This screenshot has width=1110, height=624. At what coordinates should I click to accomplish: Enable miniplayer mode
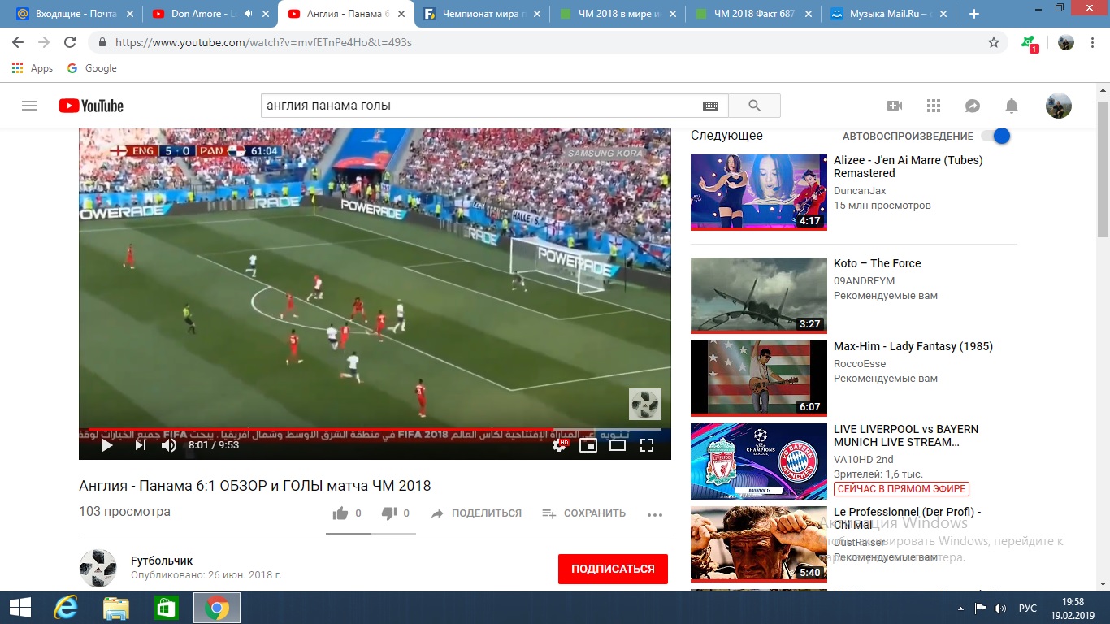[588, 445]
